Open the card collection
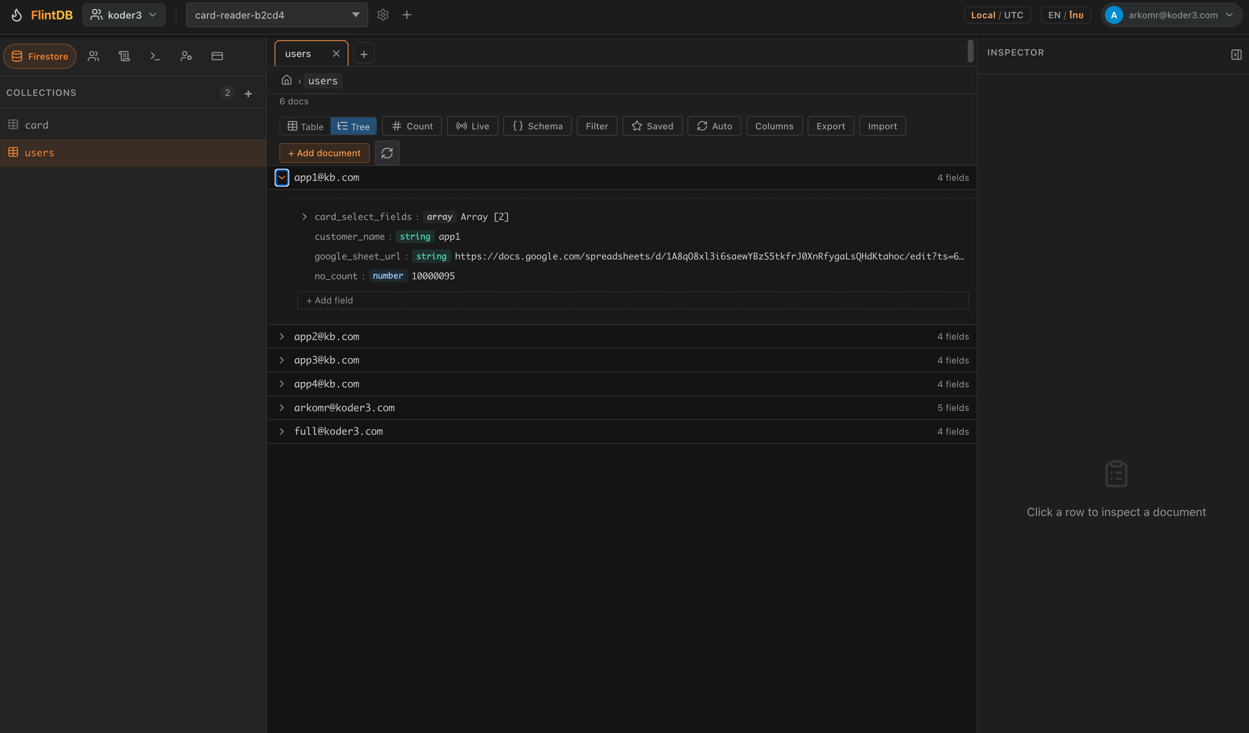The image size is (1249, 733). [133, 125]
